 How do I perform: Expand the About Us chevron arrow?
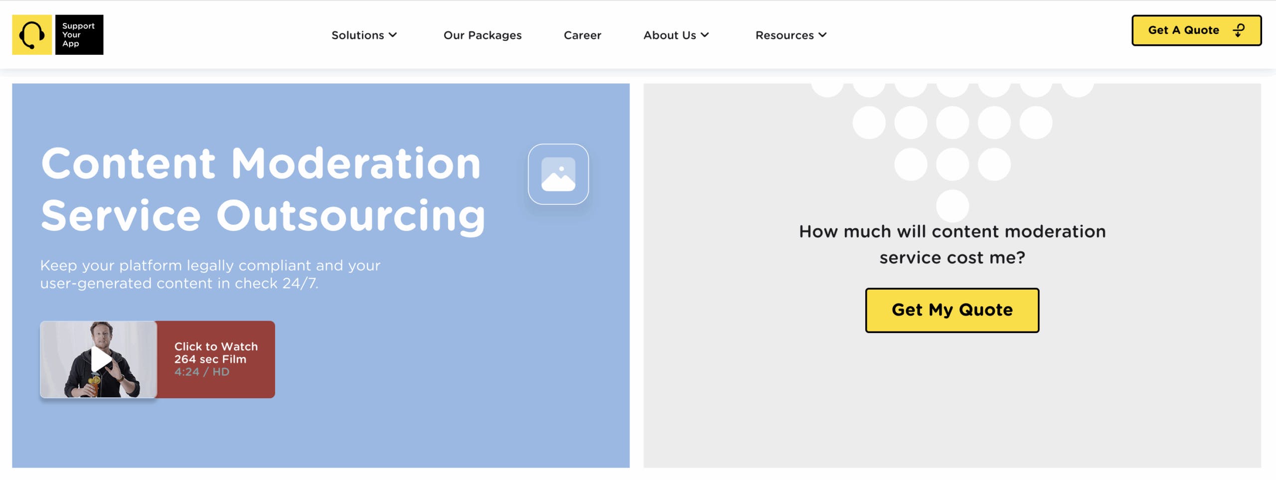(705, 35)
